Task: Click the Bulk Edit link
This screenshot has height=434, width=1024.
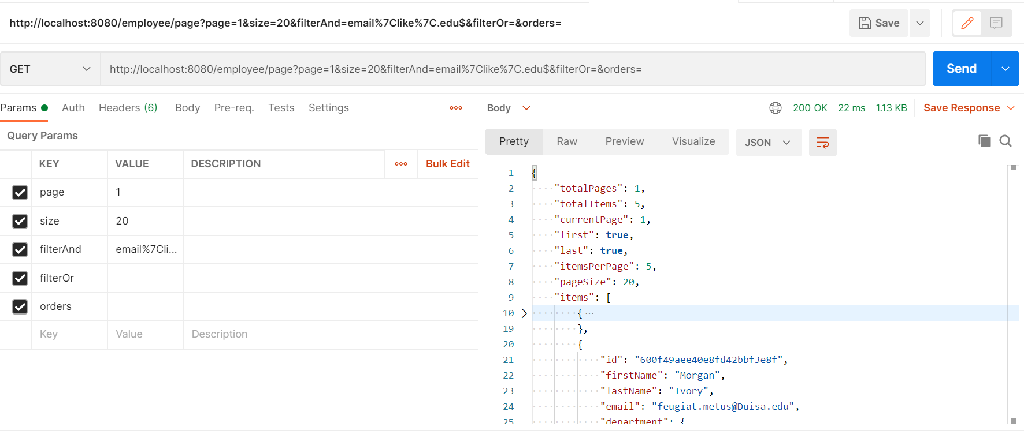Action: coord(447,164)
